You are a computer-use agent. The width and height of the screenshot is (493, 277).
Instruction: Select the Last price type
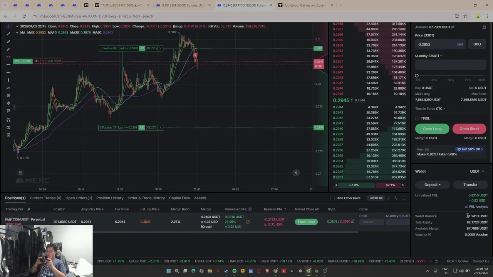pyautogui.click(x=459, y=44)
